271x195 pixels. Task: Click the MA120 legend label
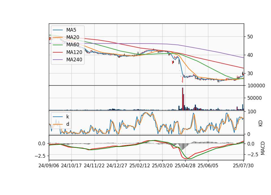pos(74,52)
